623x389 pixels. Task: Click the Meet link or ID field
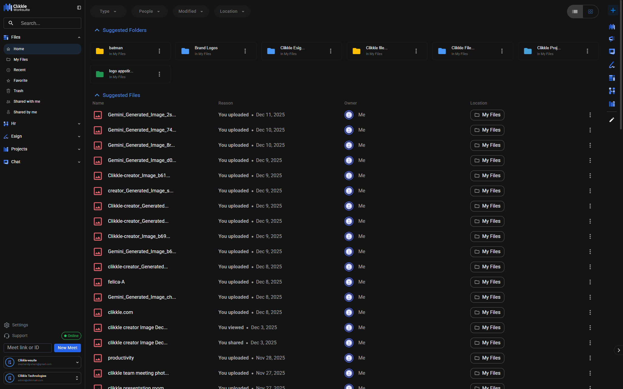(28, 348)
